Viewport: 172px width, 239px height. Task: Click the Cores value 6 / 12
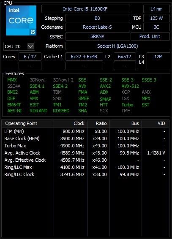(30, 57)
